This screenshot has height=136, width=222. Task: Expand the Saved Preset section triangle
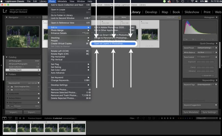click(216, 48)
